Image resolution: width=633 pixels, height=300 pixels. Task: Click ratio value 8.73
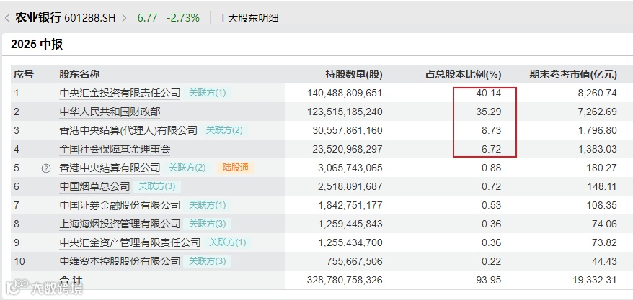tap(491, 130)
